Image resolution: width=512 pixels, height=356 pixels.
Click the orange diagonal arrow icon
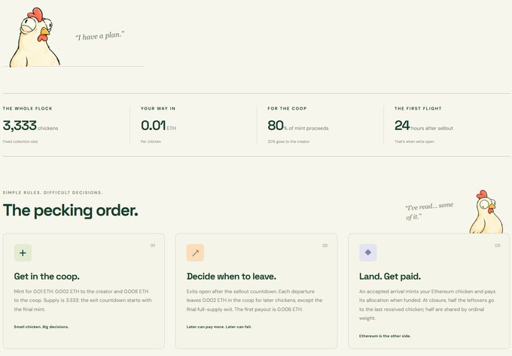195,253
